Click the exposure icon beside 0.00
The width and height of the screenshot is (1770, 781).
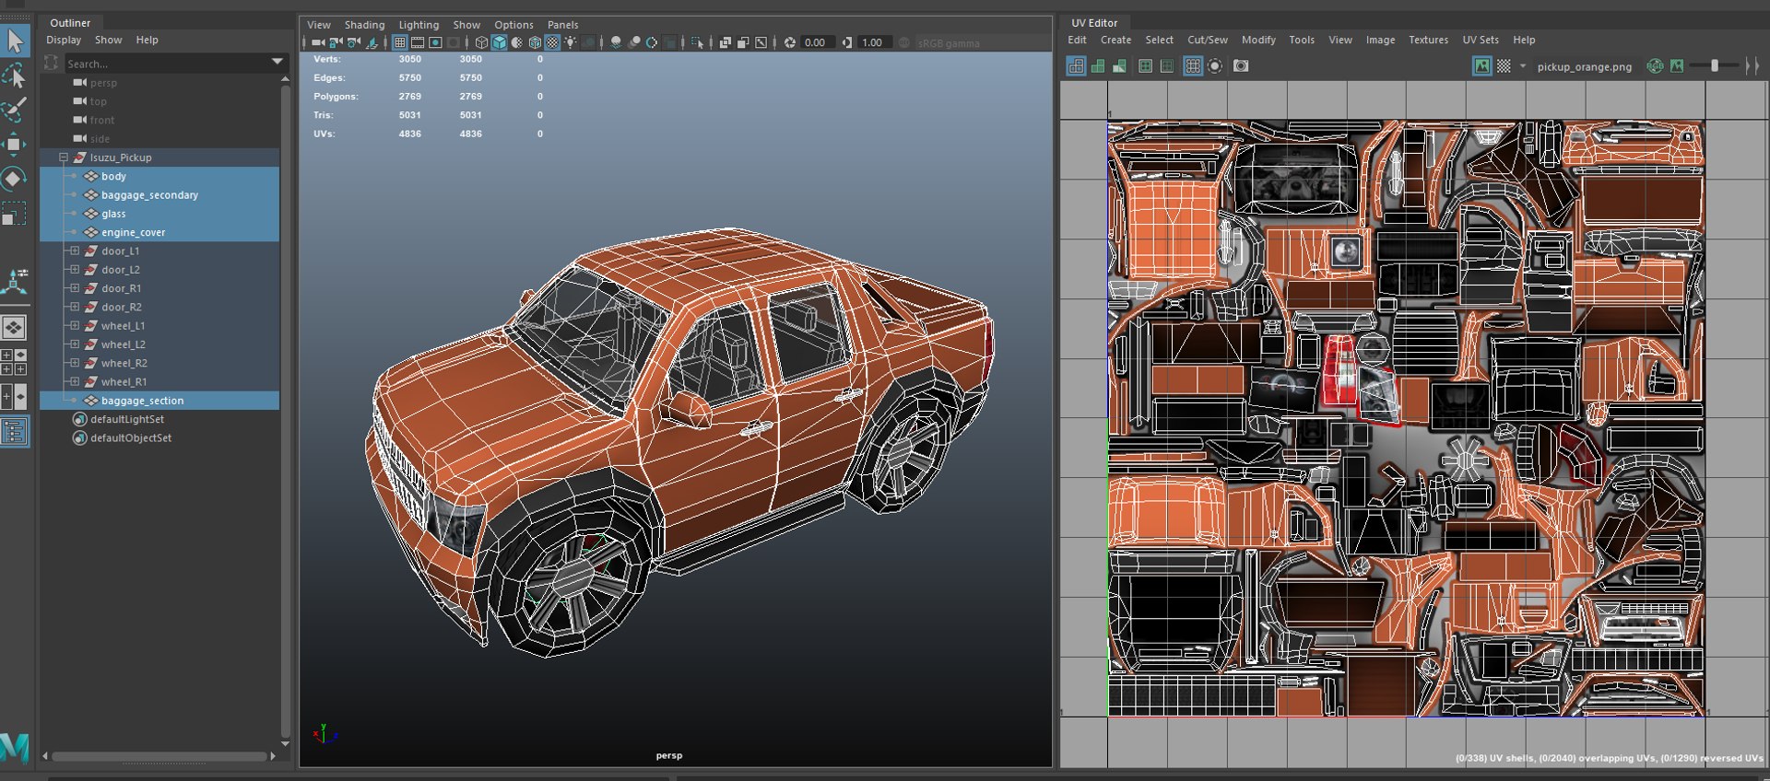click(790, 42)
